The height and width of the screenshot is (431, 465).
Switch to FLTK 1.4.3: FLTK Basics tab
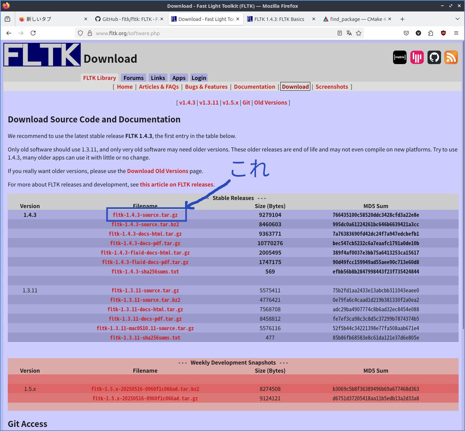point(279,19)
